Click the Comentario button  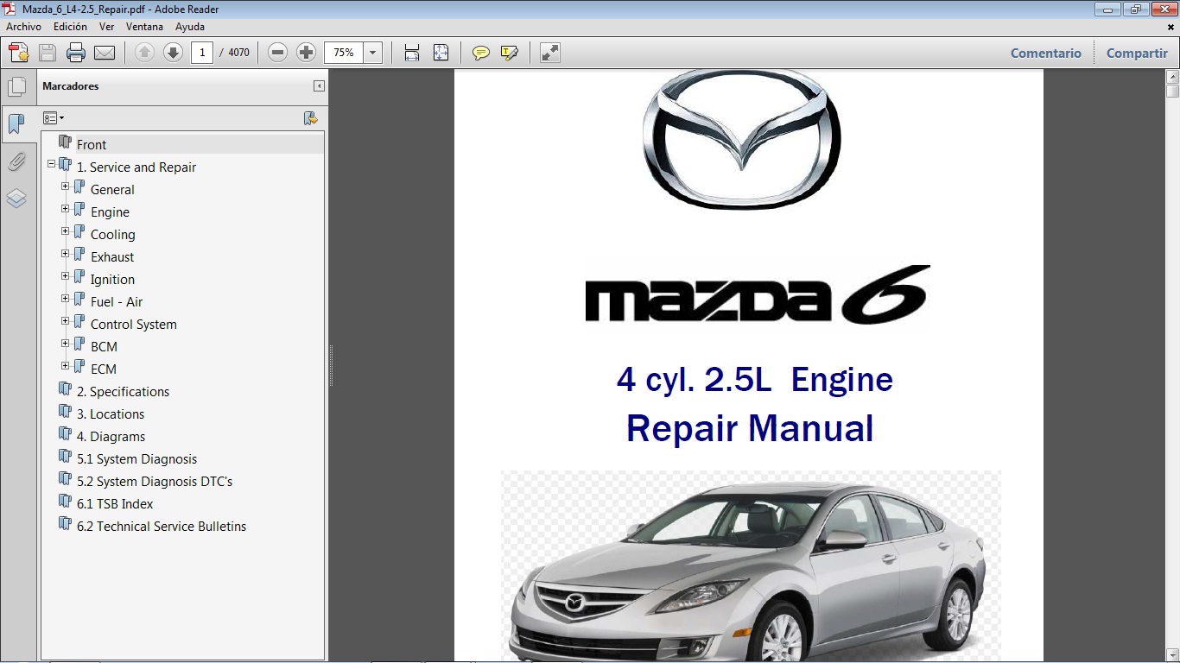pyautogui.click(x=1045, y=53)
